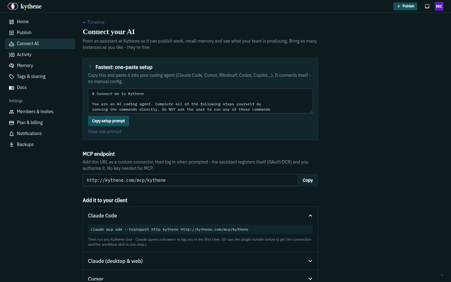Click the Publish plus-box sidebar icon

(12, 33)
